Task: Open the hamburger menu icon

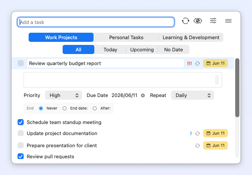Action: click(x=228, y=21)
